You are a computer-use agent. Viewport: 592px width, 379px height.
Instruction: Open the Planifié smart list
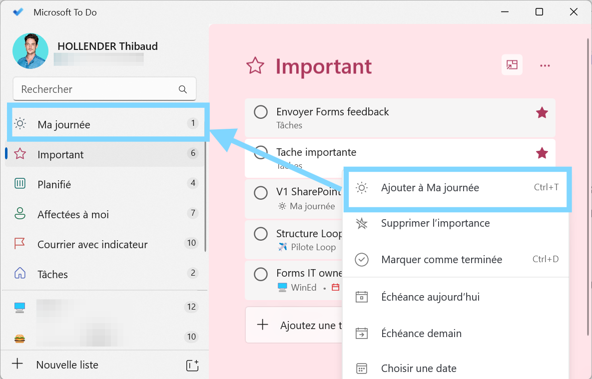coord(54,184)
